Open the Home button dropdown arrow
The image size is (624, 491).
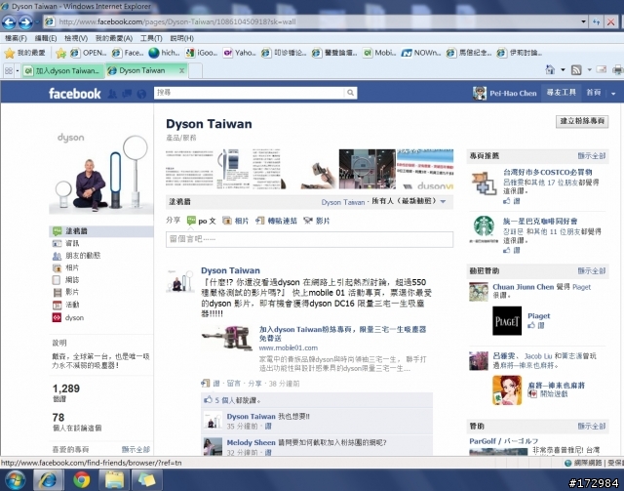[563, 70]
